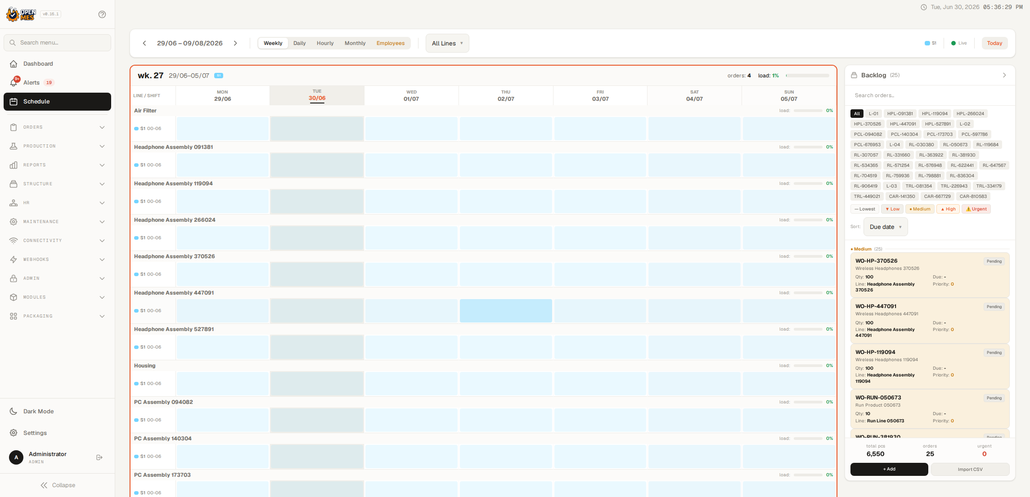The width and height of the screenshot is (1030, 497).
Task: Expand the Production menu section
Action: pyautogui.click(x=57, y=146)
